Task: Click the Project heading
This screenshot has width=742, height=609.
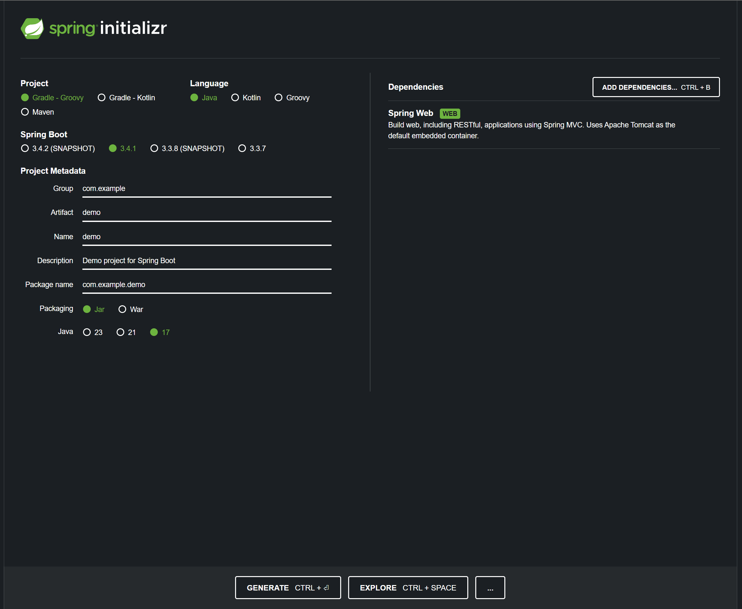Action: coord(34,83)
